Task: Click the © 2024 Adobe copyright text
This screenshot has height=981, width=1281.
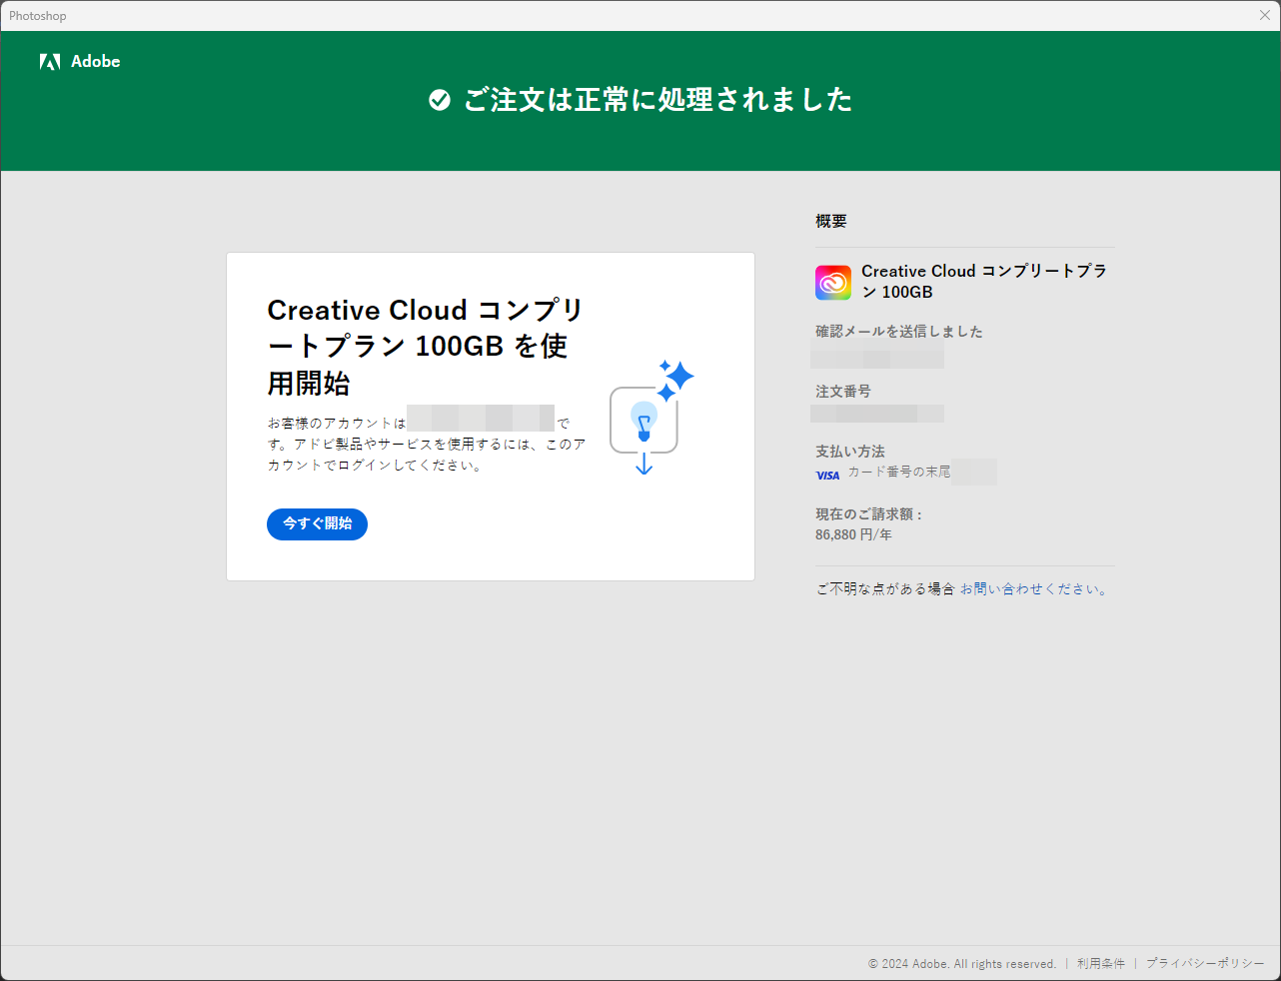Action: point(962,964)
